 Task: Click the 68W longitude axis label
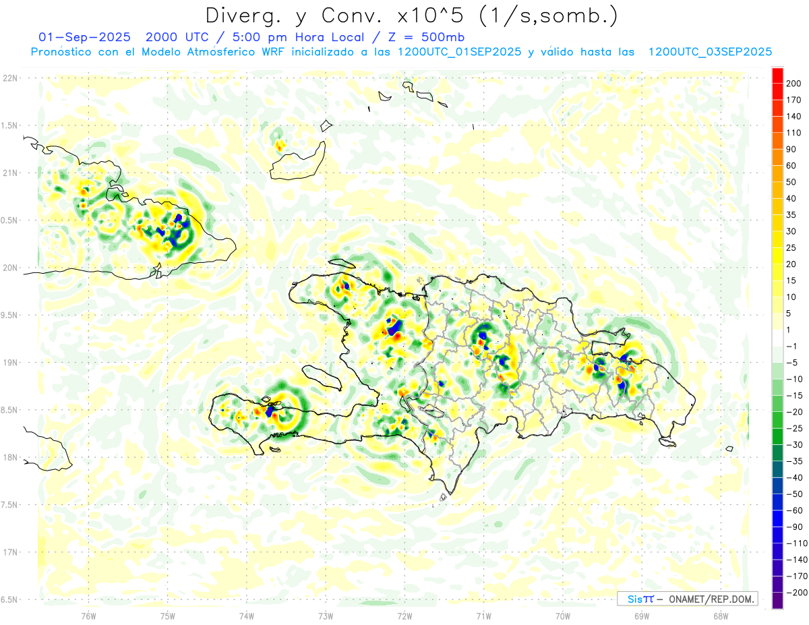click(x=721, y=616)
